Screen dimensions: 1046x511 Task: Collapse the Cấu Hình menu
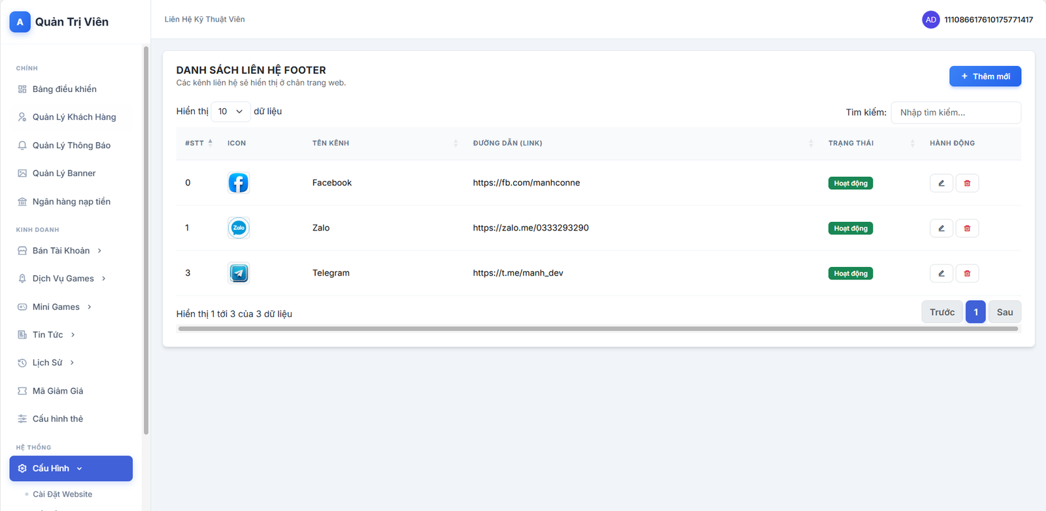(x=71, y=469)
